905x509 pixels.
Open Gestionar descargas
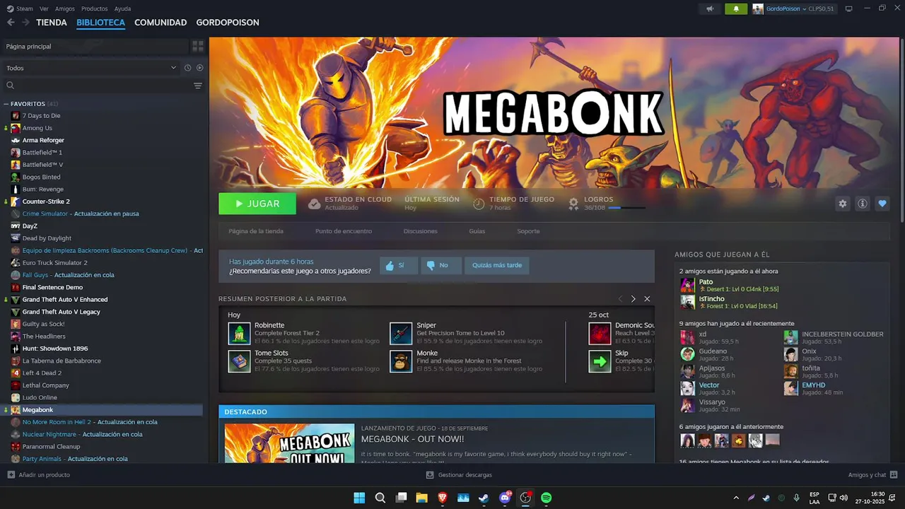[459, 475]
